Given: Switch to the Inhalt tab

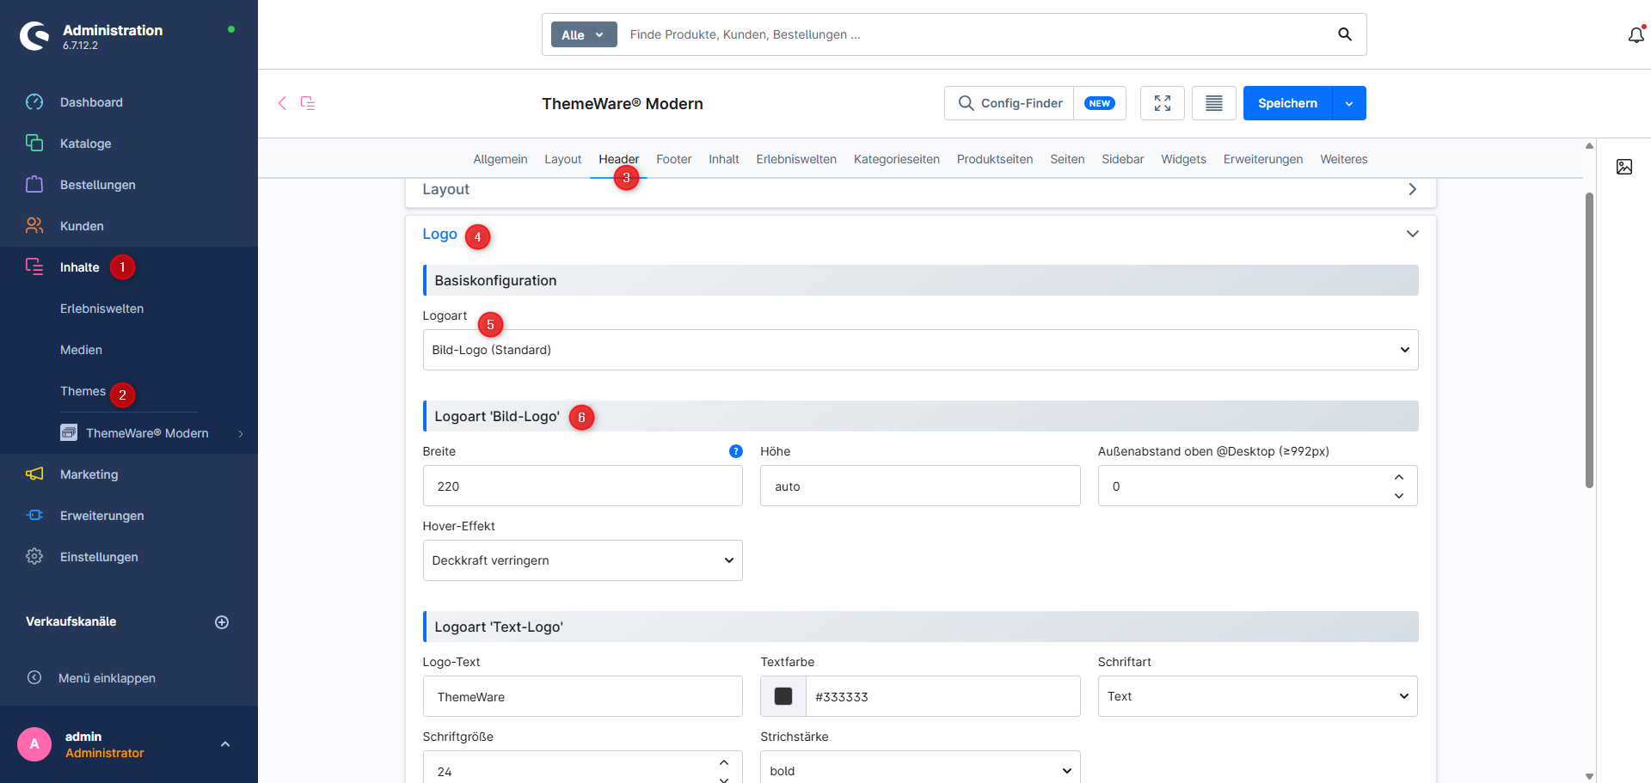Looking at the screenshot, I should pyautogui.click(x=724, y=159).
